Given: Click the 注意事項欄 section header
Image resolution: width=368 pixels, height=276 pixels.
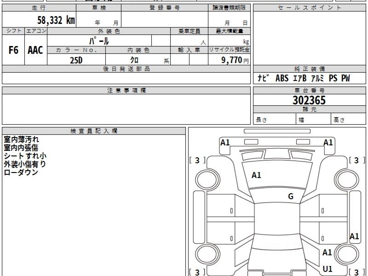Looking at the screenshot, I should point(126,90).
